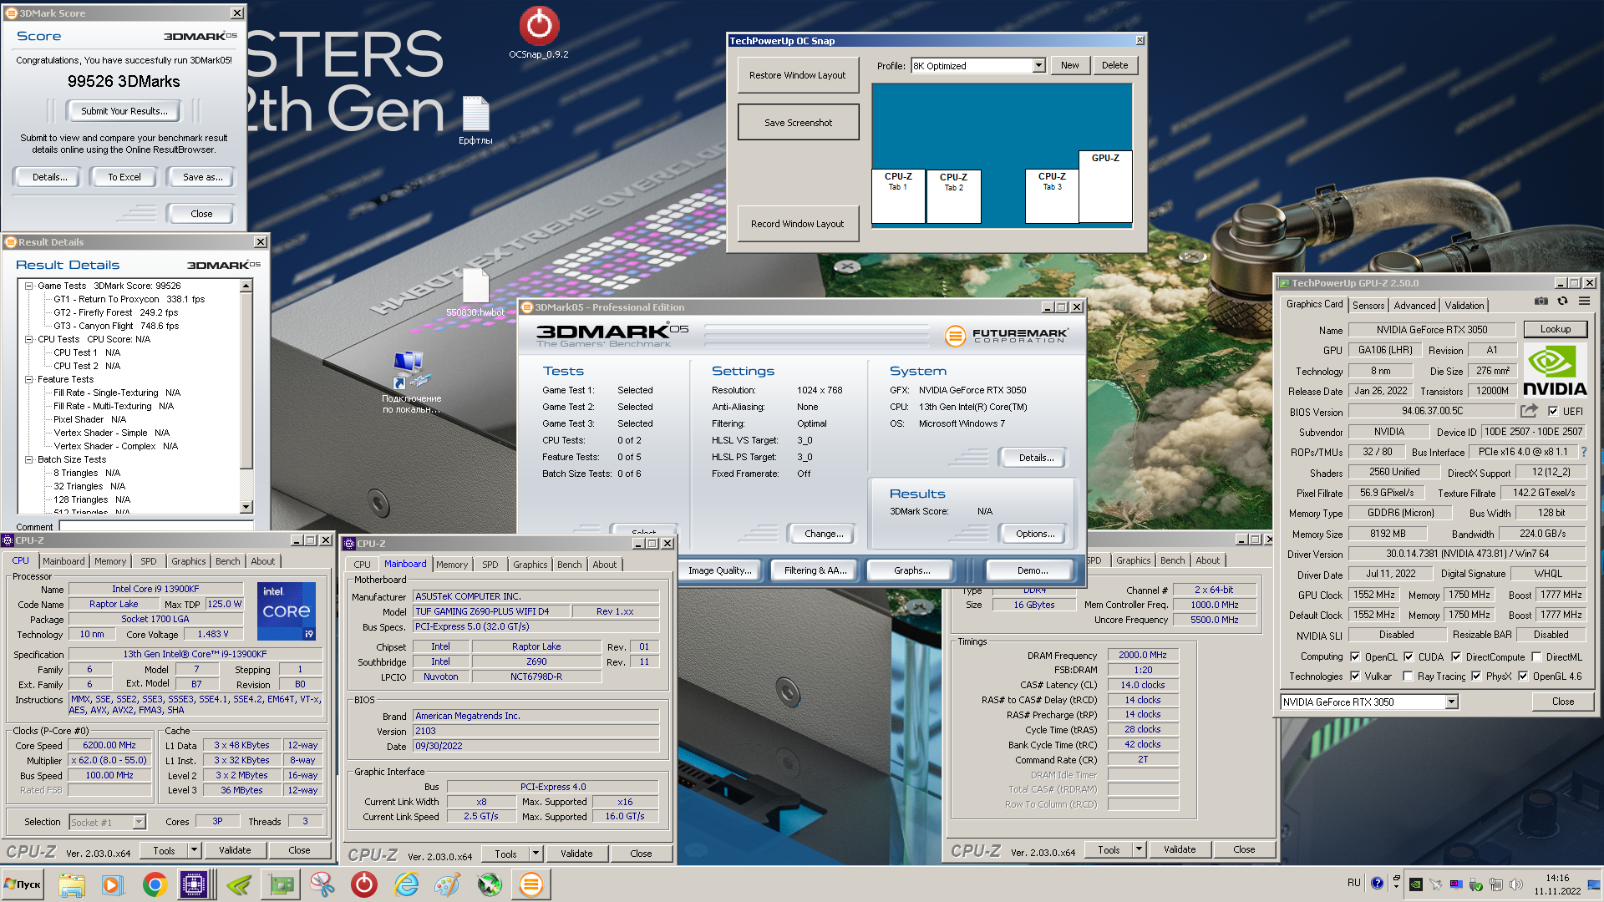The width and height of the screenshot is (1604, 902).
Task: Toggle the OpenGL 4.6 checkbox
Action: click(x=1523, y=676)
